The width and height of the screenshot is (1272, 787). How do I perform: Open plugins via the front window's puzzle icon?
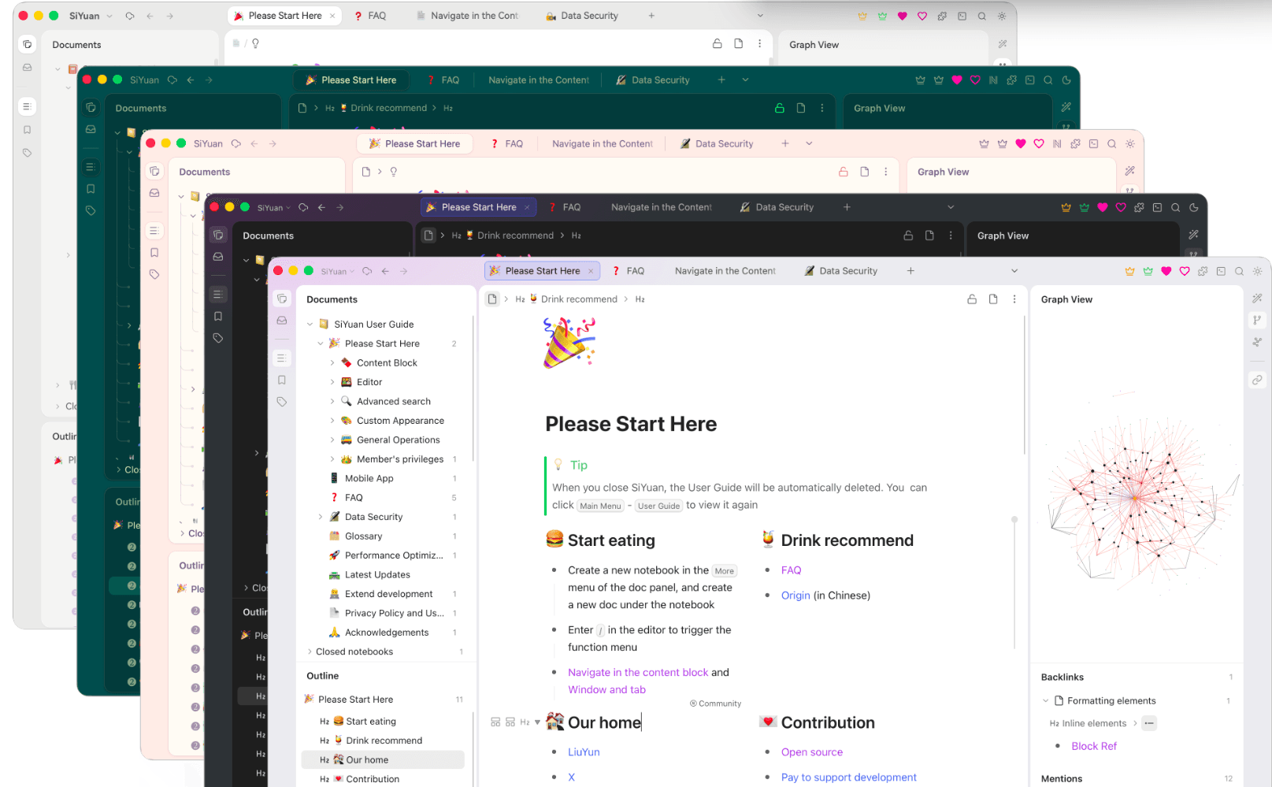click(x=1202, y=271)
